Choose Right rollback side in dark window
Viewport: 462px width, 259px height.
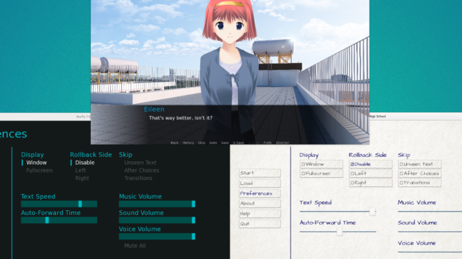click(x=82, y=178)
